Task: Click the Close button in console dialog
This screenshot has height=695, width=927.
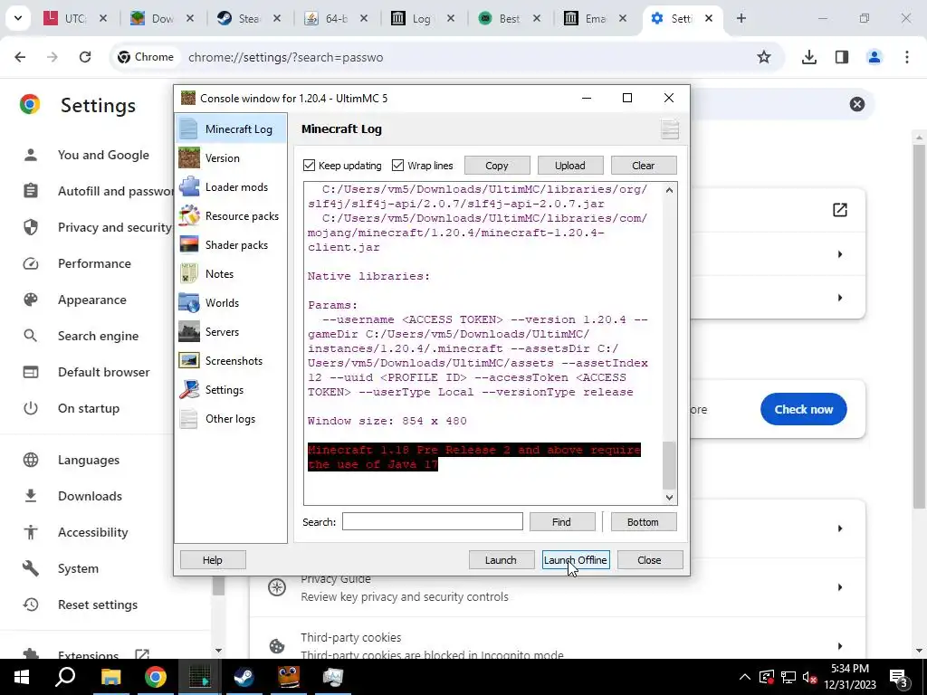Action: click(x=650, y=559)
